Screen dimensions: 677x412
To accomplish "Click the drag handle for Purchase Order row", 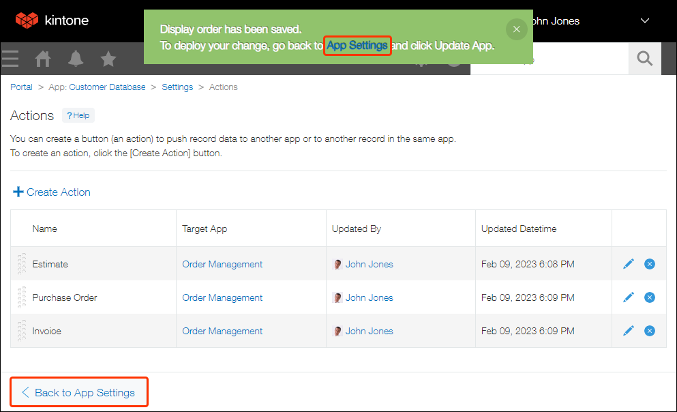I will tap(22, 297).
